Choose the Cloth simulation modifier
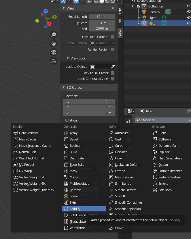 [x=170, y=133]
